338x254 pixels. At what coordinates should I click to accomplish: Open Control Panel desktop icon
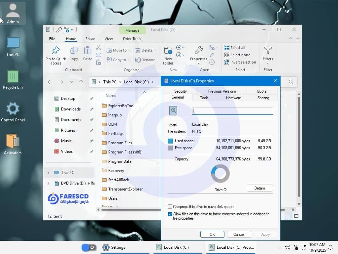pyautogui.click(x=13, y=109)
